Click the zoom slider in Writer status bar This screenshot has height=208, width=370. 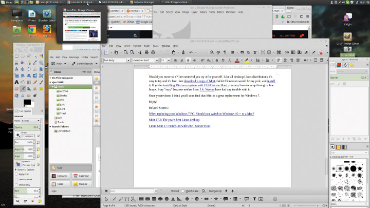tap(306, 205)
